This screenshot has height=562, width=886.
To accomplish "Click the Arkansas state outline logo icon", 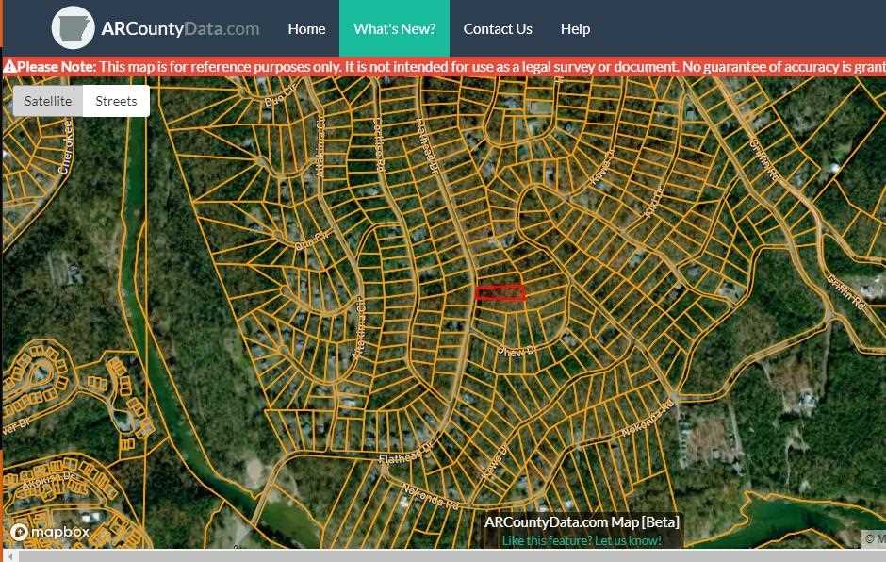I will (x=73, y=28).
